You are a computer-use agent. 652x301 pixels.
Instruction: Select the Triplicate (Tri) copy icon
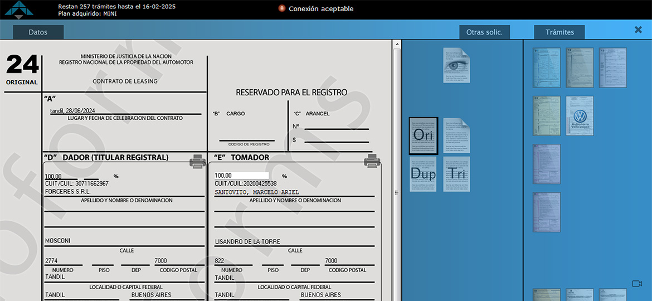[456, 174]
